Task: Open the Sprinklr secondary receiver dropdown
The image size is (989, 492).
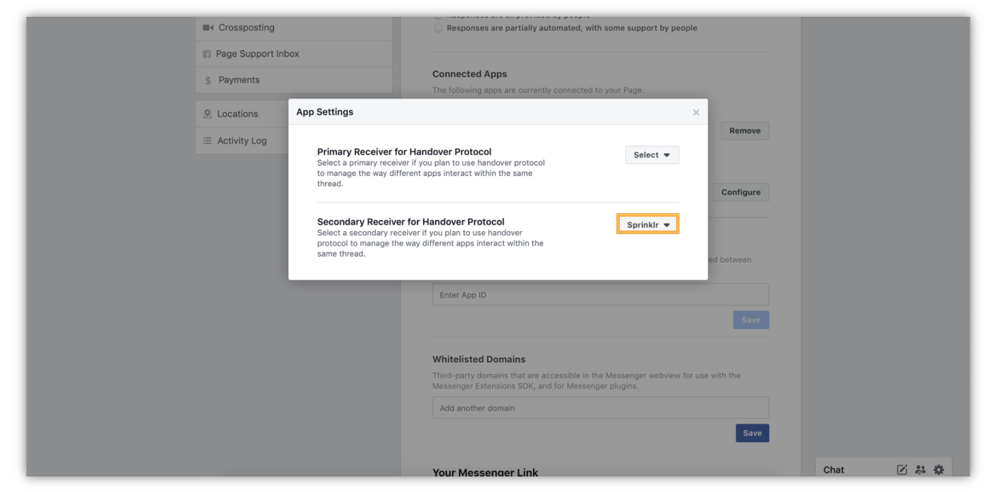Action: click(x=647, y=224)
